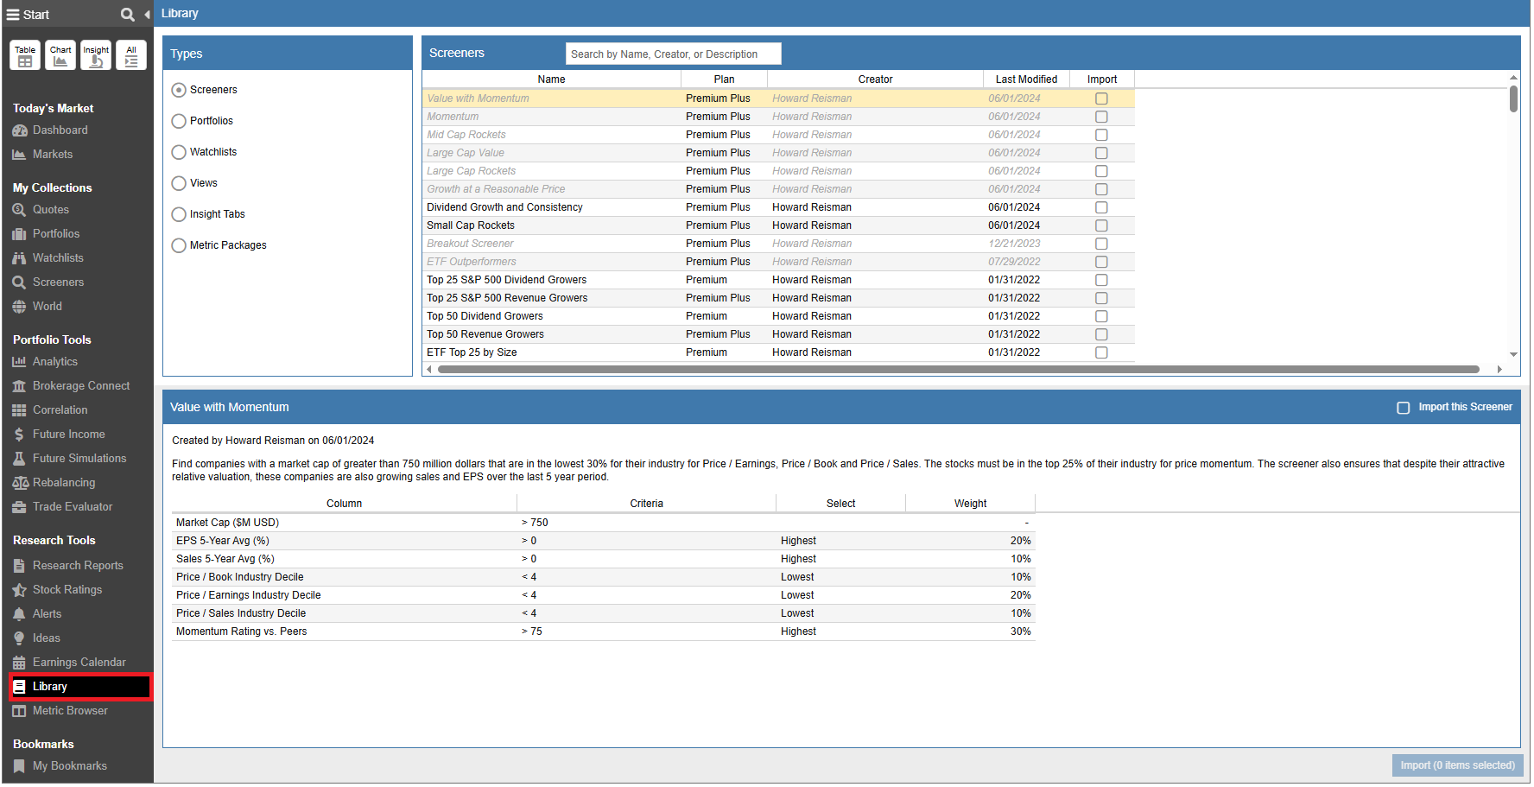Viewport: 1534px width, 787px height.
Task: Sort screeners by Last Modified column
Action: 1025,79
